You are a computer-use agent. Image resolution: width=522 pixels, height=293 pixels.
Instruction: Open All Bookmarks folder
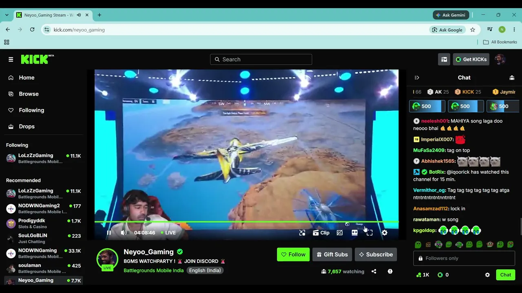click(x=500, y=42)
